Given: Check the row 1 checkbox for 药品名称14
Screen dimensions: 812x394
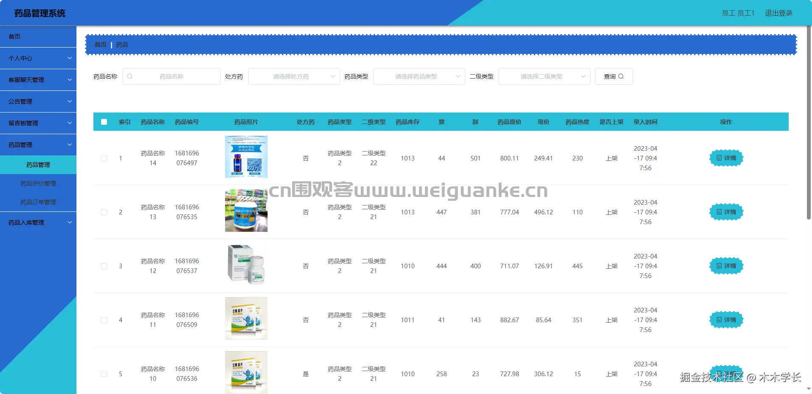Looking at the screenshot, I should [104, 158].
